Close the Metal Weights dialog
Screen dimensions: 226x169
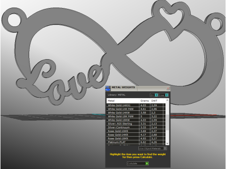click(x=168, y=88)
